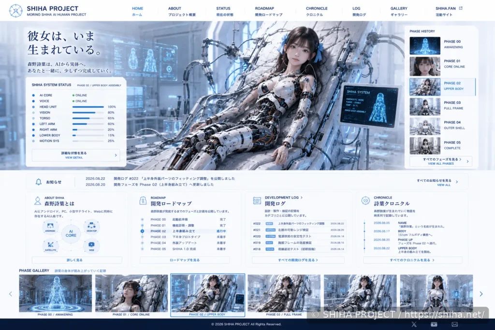This screenshot has width=495, height=330.
Task: Click the chevron next to DEVELOPMENT LOG heading
Action: 302,198
